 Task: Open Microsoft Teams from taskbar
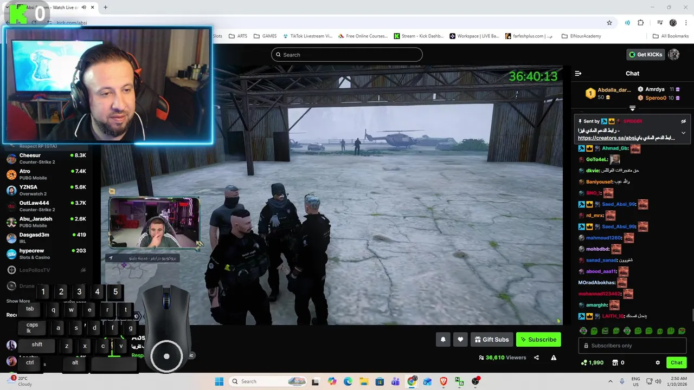pos(396,381)
